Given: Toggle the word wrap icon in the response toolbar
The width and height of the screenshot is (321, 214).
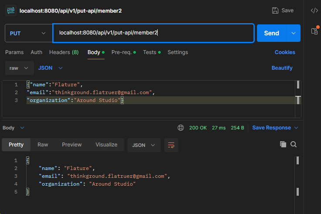Looking at the screenshot, I should [171, 145].
